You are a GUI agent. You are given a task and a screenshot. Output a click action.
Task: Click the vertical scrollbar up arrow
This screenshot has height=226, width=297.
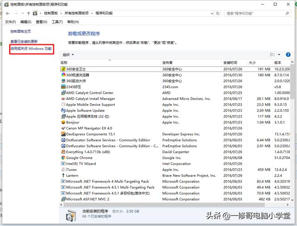click(x=292, y=62)
